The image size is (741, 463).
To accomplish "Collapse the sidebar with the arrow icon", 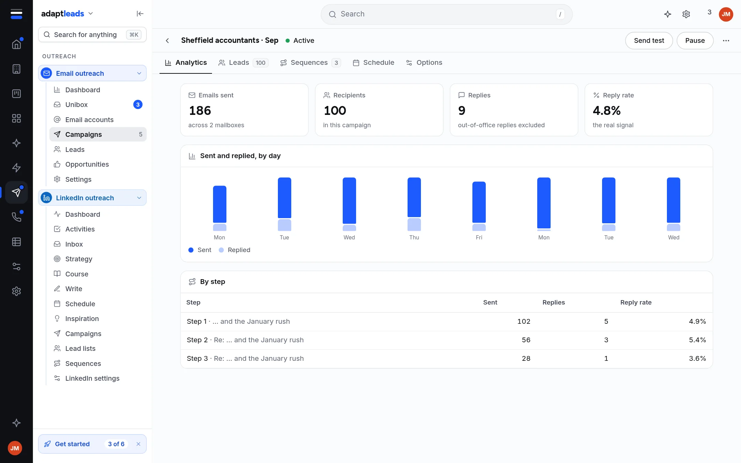I will pos(140,14).
